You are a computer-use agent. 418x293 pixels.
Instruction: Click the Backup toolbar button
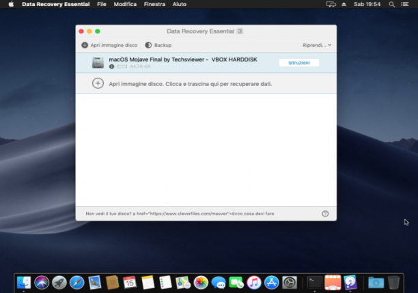point(158,45)
